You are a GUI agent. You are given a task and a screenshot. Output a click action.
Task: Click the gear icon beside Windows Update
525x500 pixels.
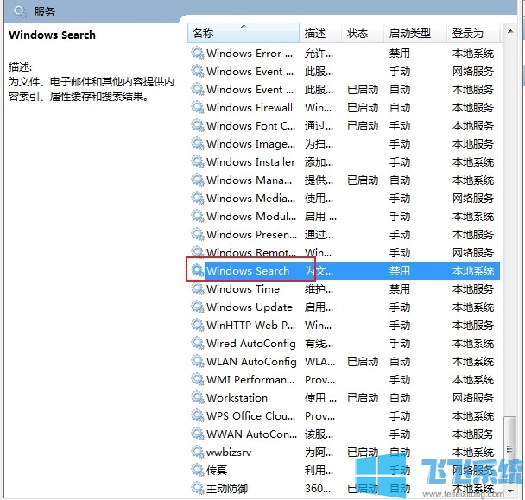click(198, 307)
